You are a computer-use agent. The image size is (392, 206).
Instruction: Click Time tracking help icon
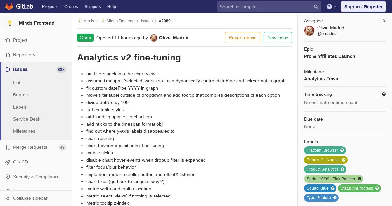(x=384, y=94)
